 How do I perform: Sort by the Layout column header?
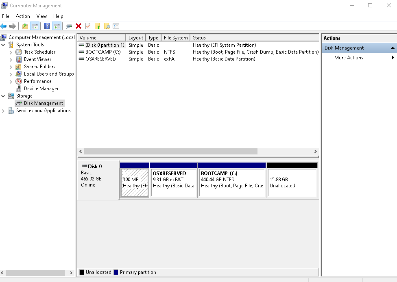point(136,38)
